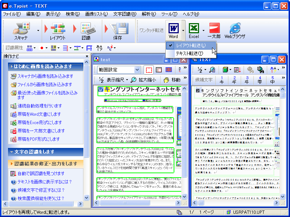Click ファイルから画像を読み込みます link
Viewport: 290px width, 217px height.
coord(45,85)
